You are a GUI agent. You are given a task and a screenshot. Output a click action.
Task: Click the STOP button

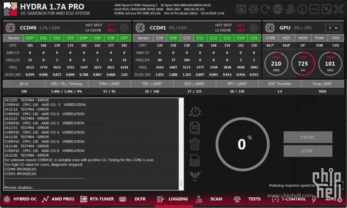coord(308,151)
